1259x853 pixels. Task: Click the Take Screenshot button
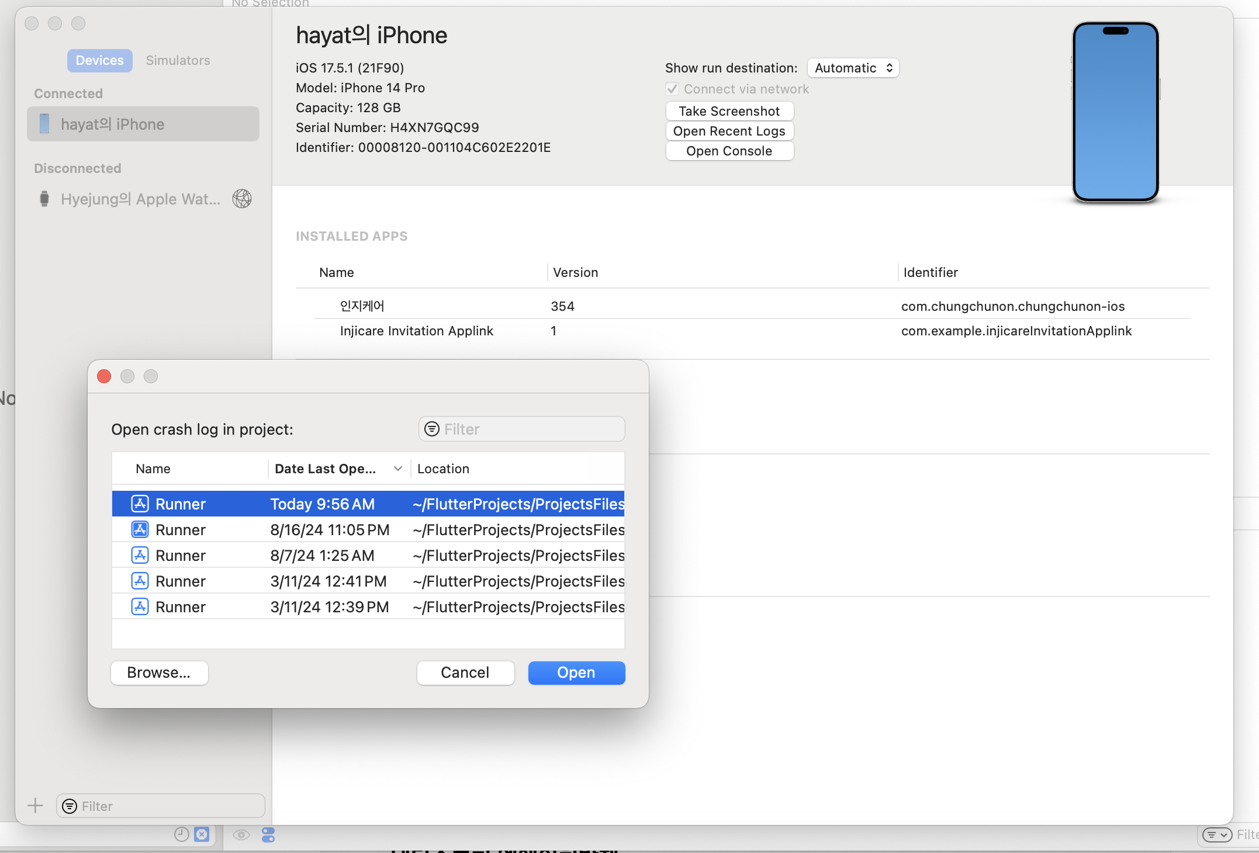pyautogui.click(x=729, y=111)
